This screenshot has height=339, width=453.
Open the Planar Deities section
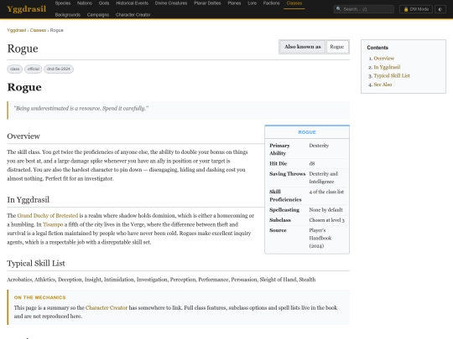coord(207,3)
